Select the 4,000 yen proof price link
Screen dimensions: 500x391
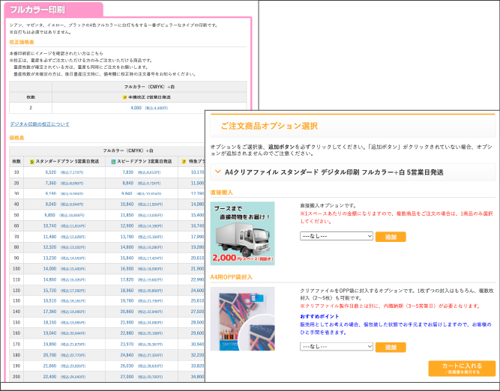[x=136, y=108]
